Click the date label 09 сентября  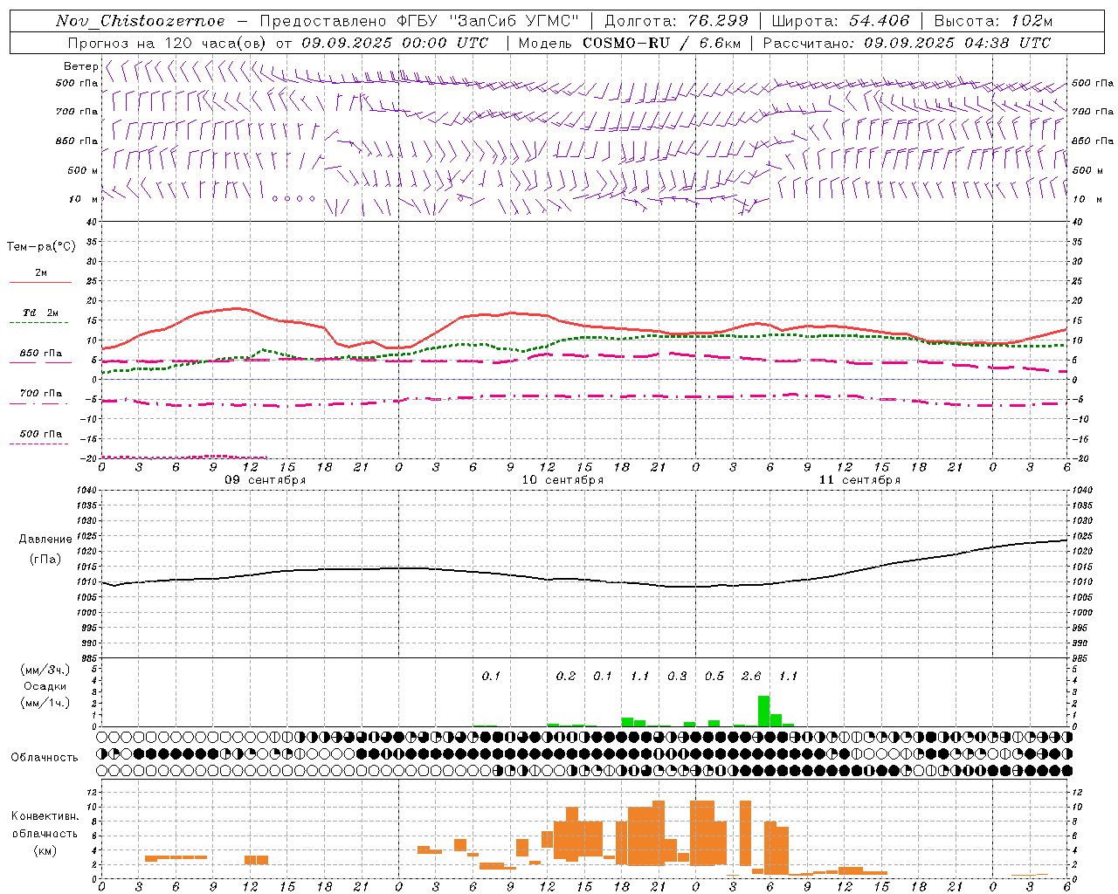[x=266, y=480]
